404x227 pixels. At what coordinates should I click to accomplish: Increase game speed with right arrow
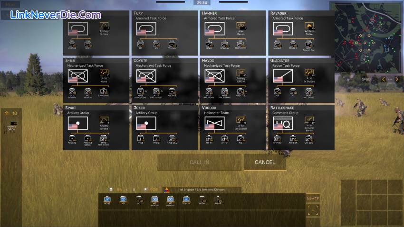[x=397, y=79]
